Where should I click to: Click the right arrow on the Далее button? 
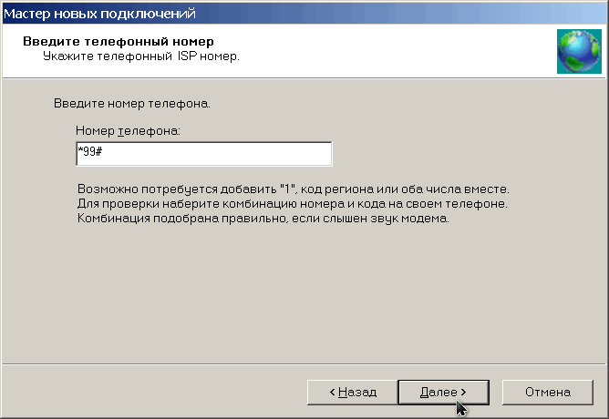point(463,393)
